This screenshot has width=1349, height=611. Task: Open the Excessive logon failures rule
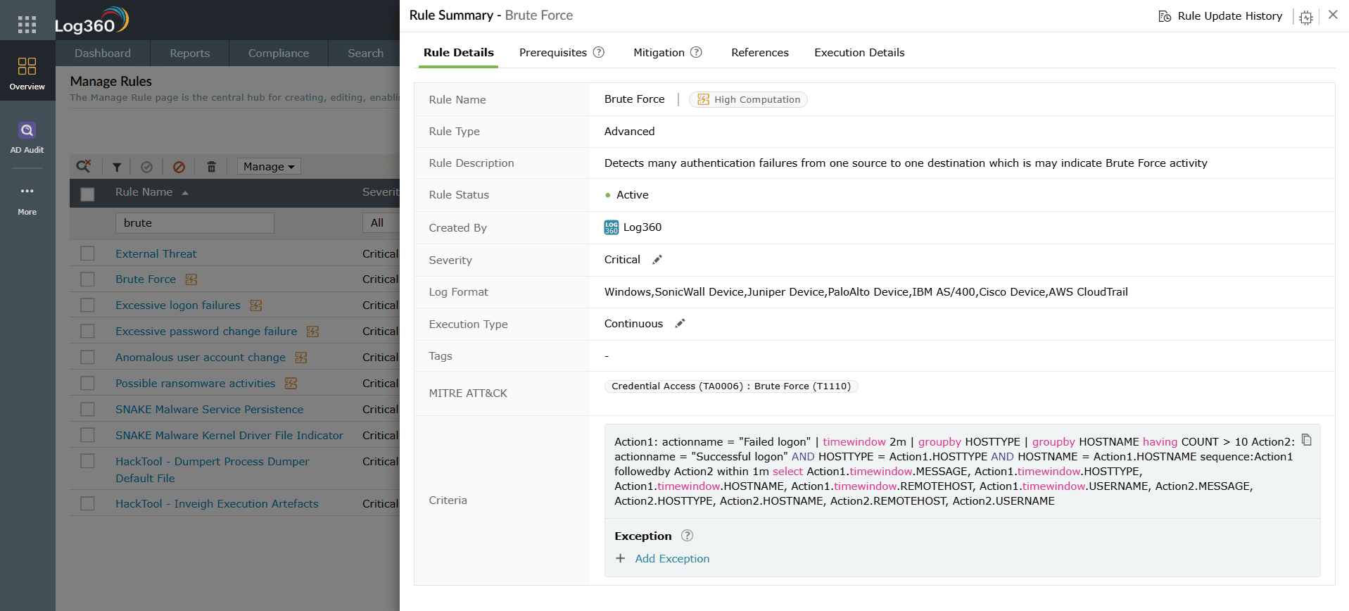tap(178, 305)
